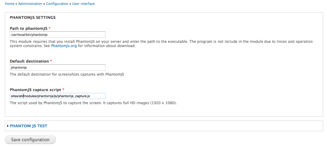327x147 pixels.
Task: Click the full HD images description text
Action: 93,103
